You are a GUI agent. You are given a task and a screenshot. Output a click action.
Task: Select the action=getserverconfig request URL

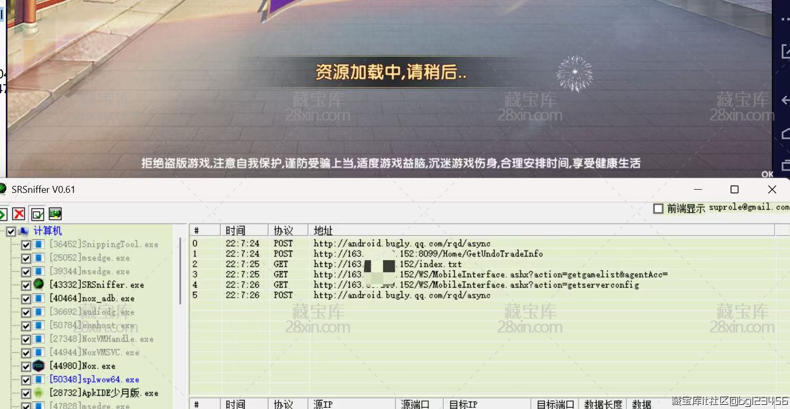click(476, 285)
